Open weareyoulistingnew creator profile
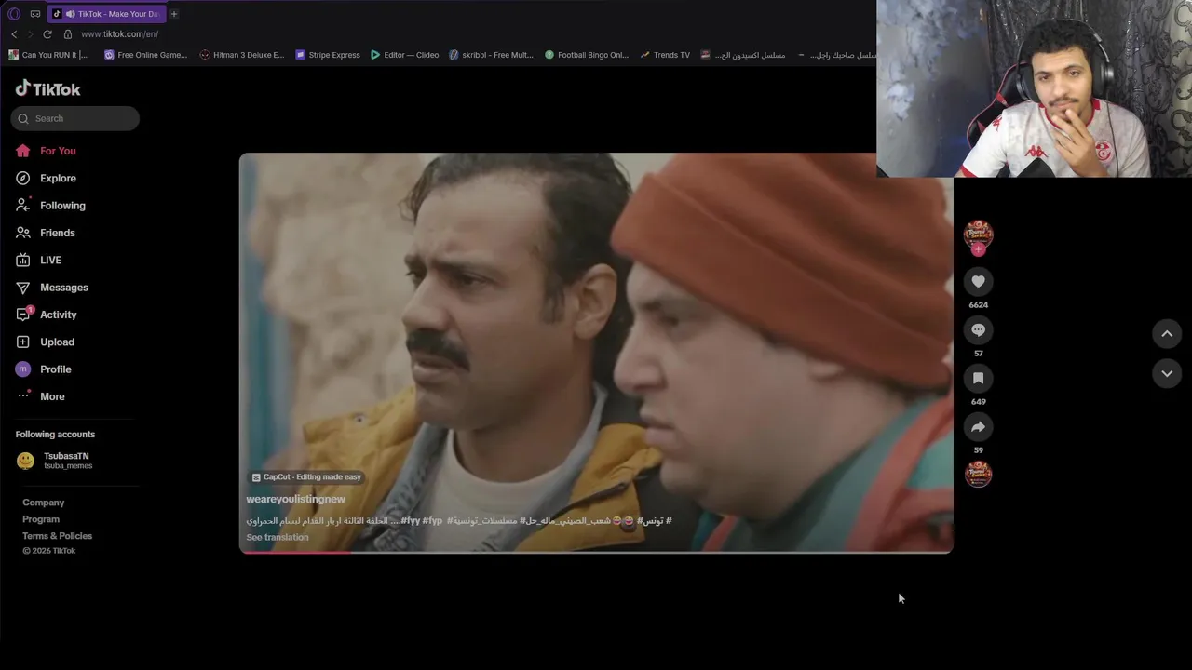The height and width of the screenshot is (670, 1192). 295,499
